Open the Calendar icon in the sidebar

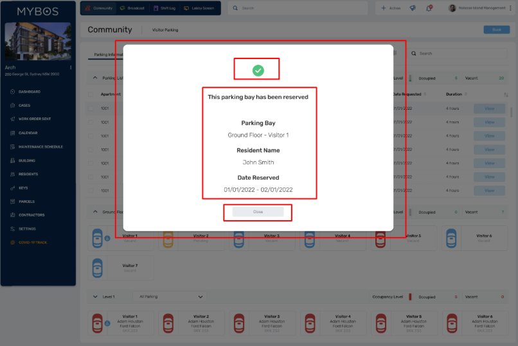(x=13, y=133)
